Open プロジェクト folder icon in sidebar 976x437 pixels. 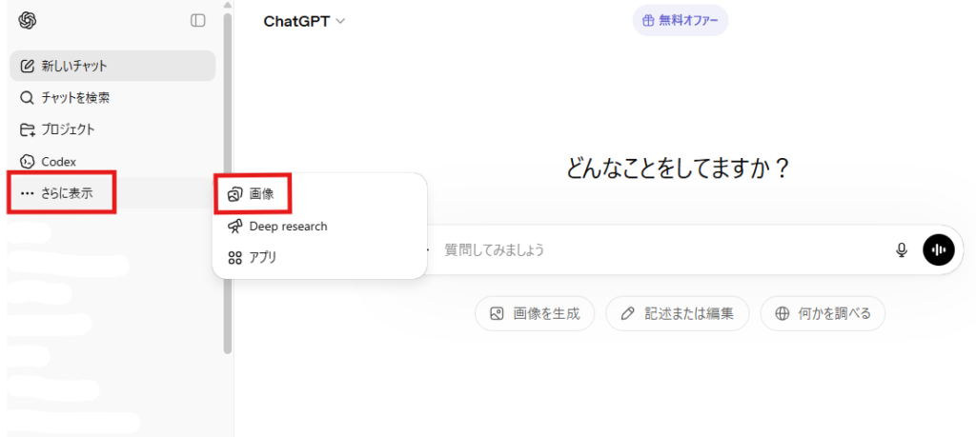coord(27,129)
